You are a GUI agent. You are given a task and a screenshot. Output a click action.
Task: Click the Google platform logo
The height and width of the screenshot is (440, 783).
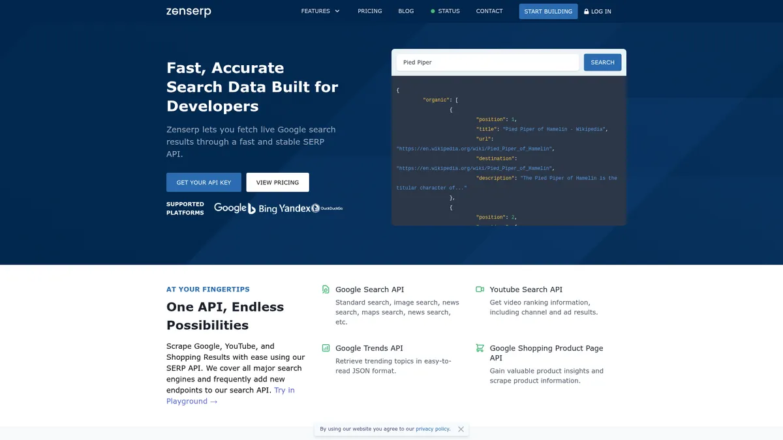(230, 208)
